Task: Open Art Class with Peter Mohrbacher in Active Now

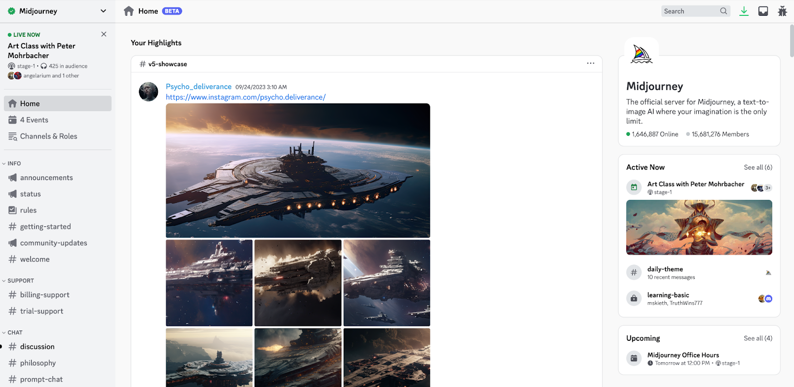Action: (696, 184)
